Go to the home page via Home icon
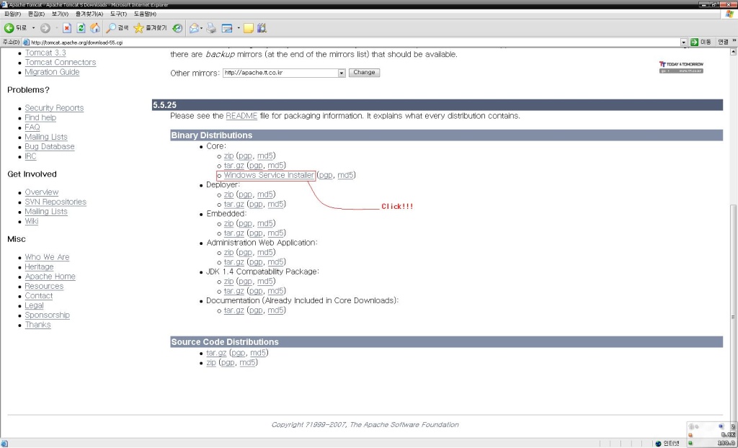The image size is (738, 448). click(x=95, y=28)
